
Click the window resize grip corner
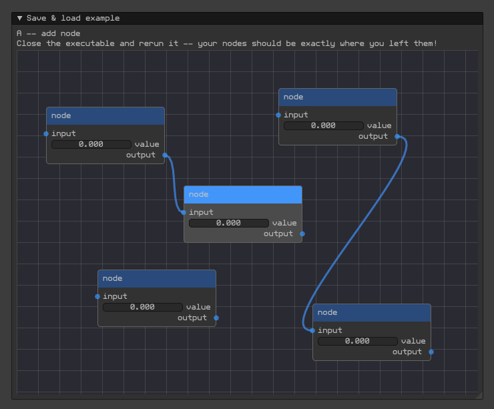pyautogui.click(x=479, y=396)
